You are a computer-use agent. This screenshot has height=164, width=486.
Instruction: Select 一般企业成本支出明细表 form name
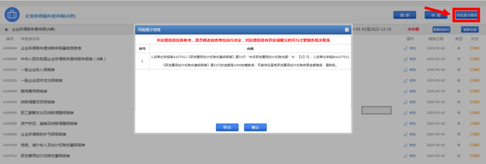coord(41,81)
